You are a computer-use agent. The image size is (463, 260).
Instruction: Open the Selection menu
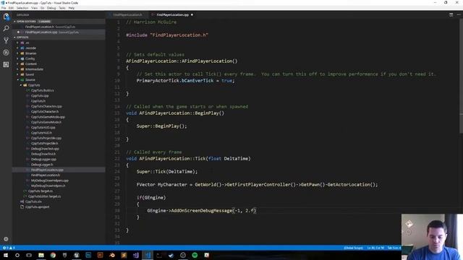tap(22, 8)
